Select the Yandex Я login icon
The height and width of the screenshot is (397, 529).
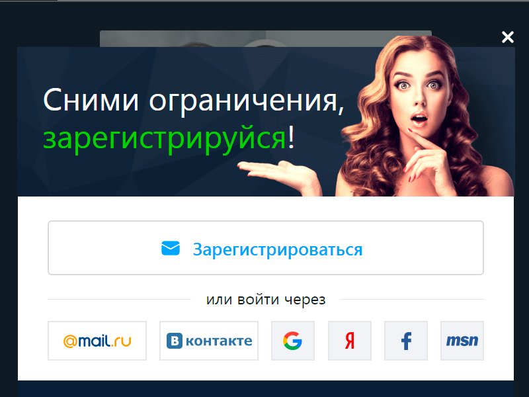click(350, 341)
